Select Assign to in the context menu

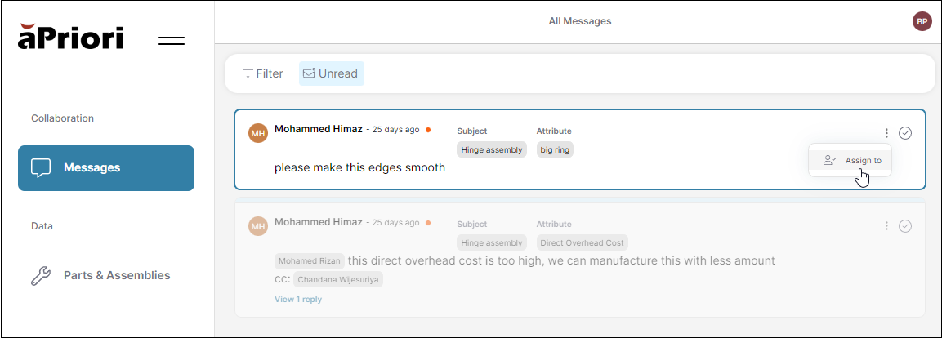pos(852,161)
